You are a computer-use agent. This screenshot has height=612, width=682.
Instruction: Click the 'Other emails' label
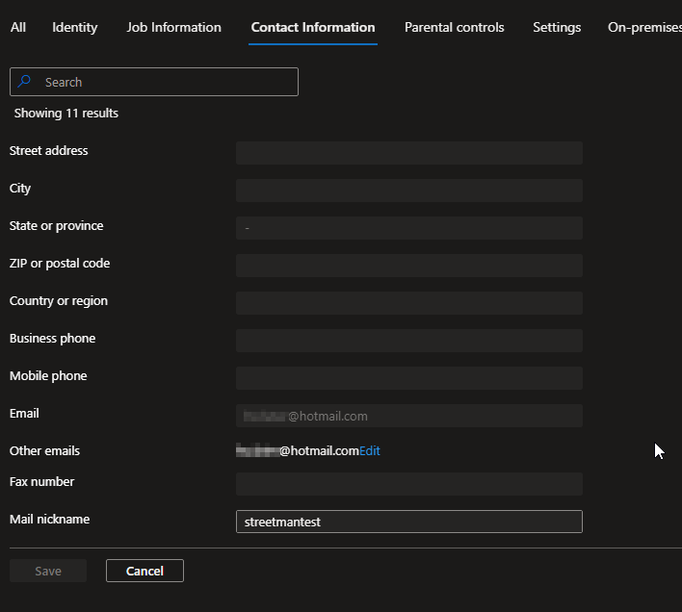pos(45,451)
